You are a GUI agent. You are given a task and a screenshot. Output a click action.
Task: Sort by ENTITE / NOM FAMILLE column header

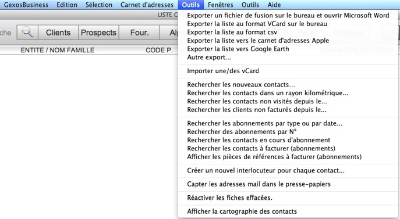coord(58,50)
